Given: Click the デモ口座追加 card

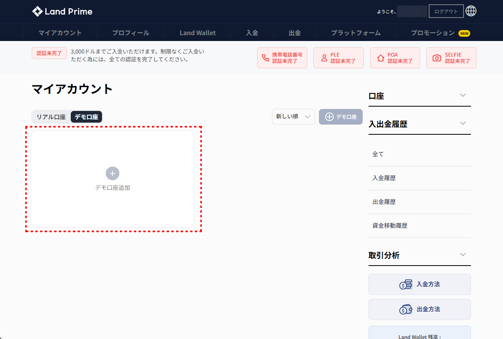Looking at the screenshot, I should tap(113, 179).
